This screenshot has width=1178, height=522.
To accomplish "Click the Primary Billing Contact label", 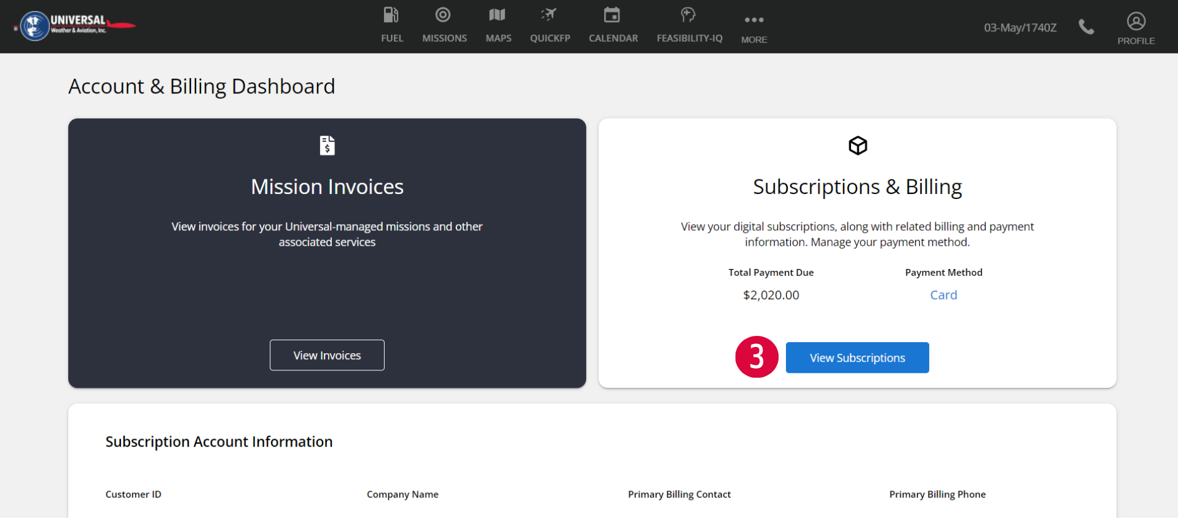I will pos(679,494).
